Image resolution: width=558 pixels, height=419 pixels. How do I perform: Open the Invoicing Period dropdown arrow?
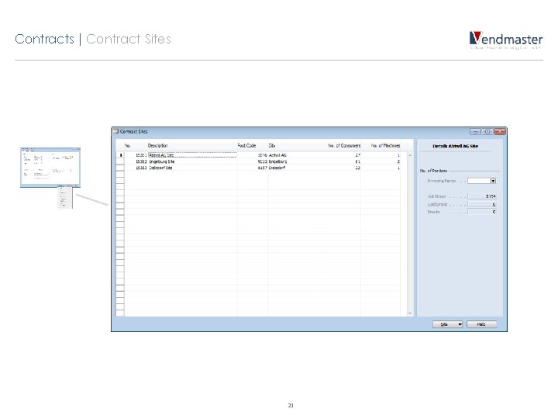[x=493, y=181]
